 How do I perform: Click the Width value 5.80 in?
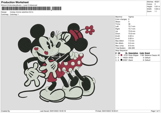coord(157,9)
